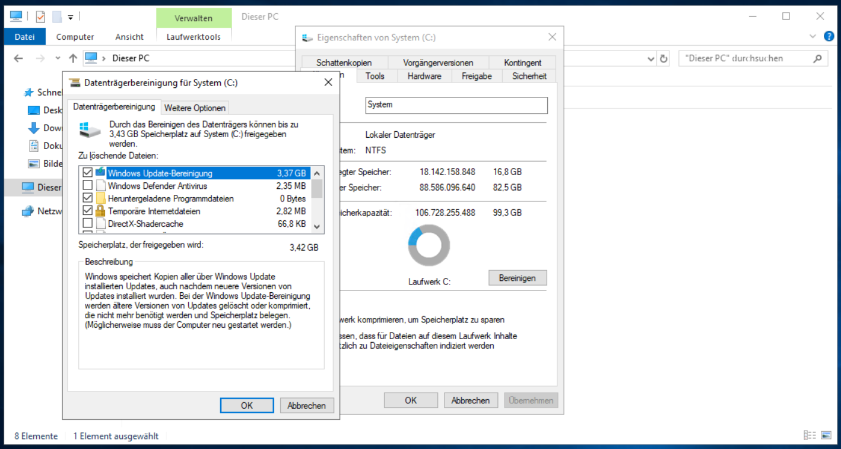The width and height of the screenshot is (841, 449).
Task: Open the Desktop icon in navigation pane
Action: click(34, 110)
